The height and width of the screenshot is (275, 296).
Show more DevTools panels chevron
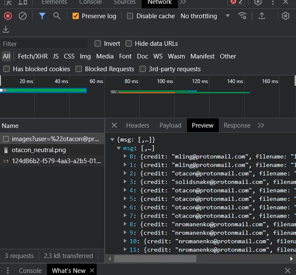coord(183,2)
